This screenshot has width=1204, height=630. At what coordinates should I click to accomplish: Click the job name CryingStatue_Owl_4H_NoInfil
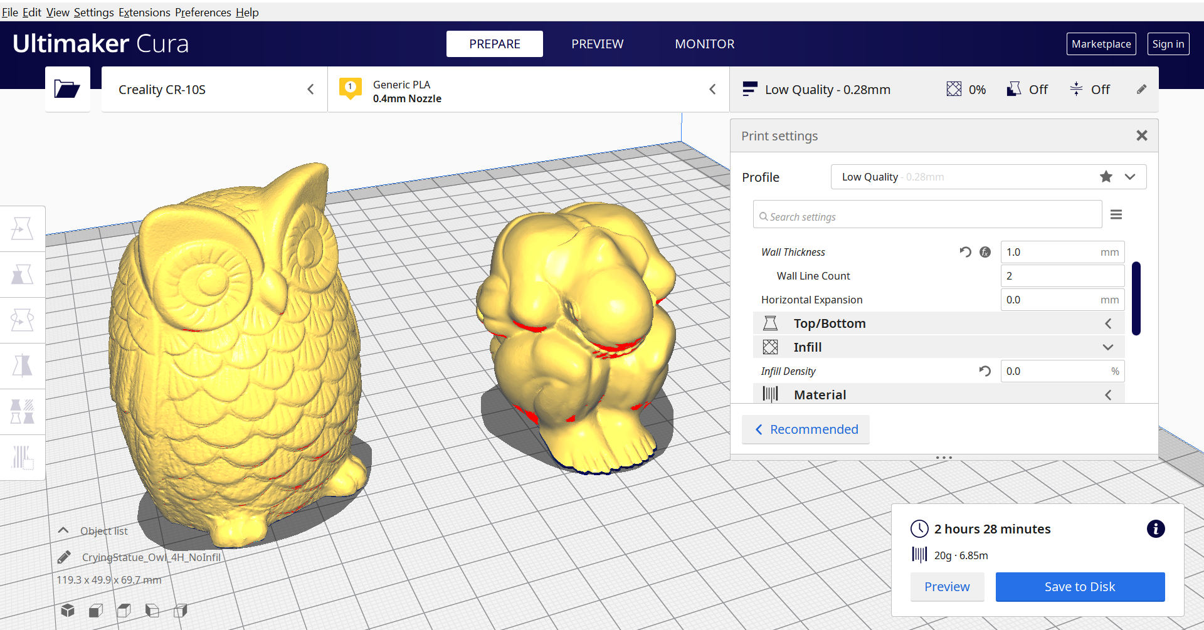151,557
